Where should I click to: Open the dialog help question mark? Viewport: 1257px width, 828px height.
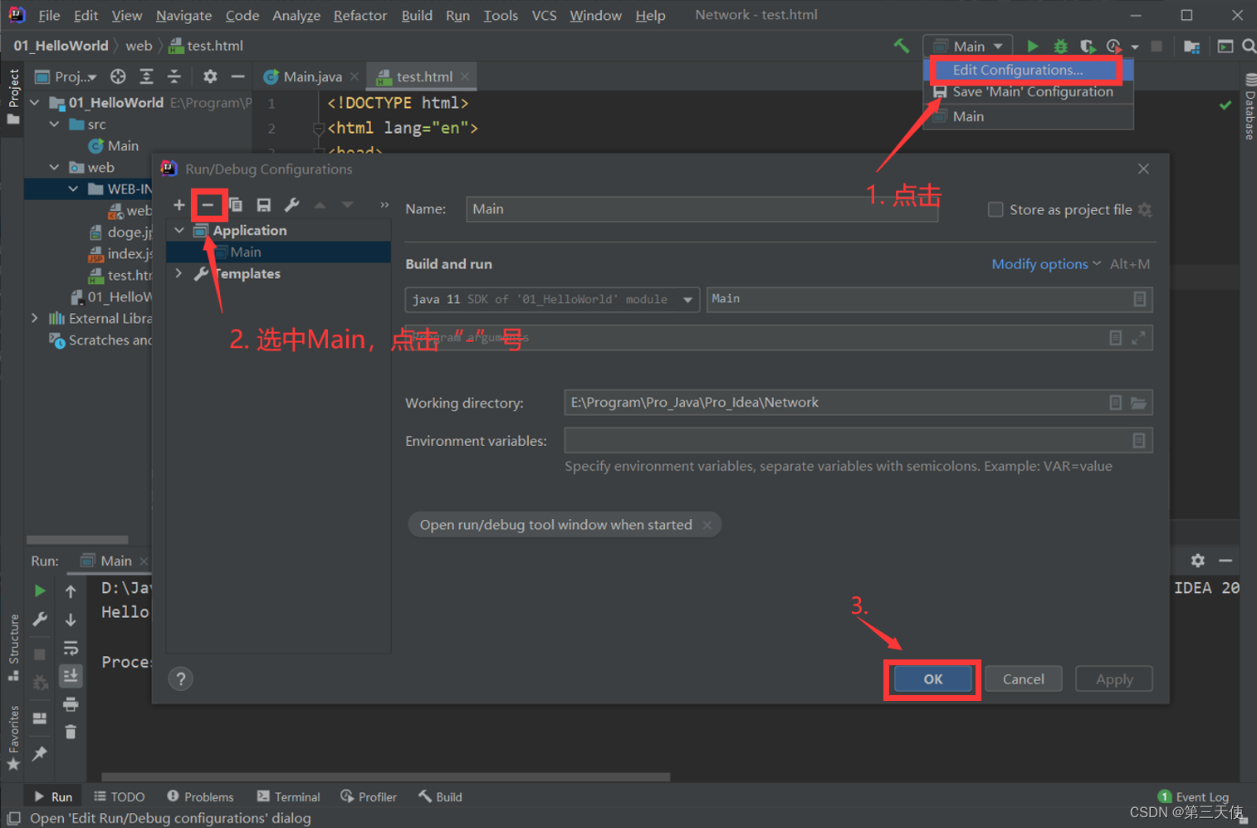[180, 679]
